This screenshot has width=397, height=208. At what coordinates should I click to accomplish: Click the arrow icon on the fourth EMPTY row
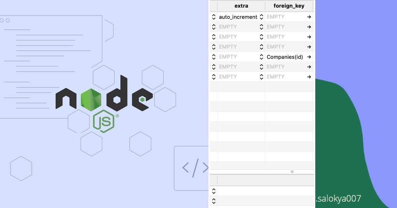coord(309,47)
